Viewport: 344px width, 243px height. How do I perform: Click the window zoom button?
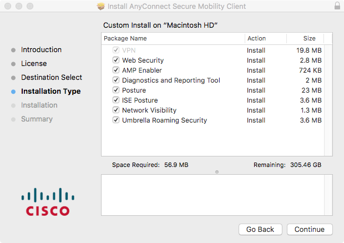[x=30, y=6]
